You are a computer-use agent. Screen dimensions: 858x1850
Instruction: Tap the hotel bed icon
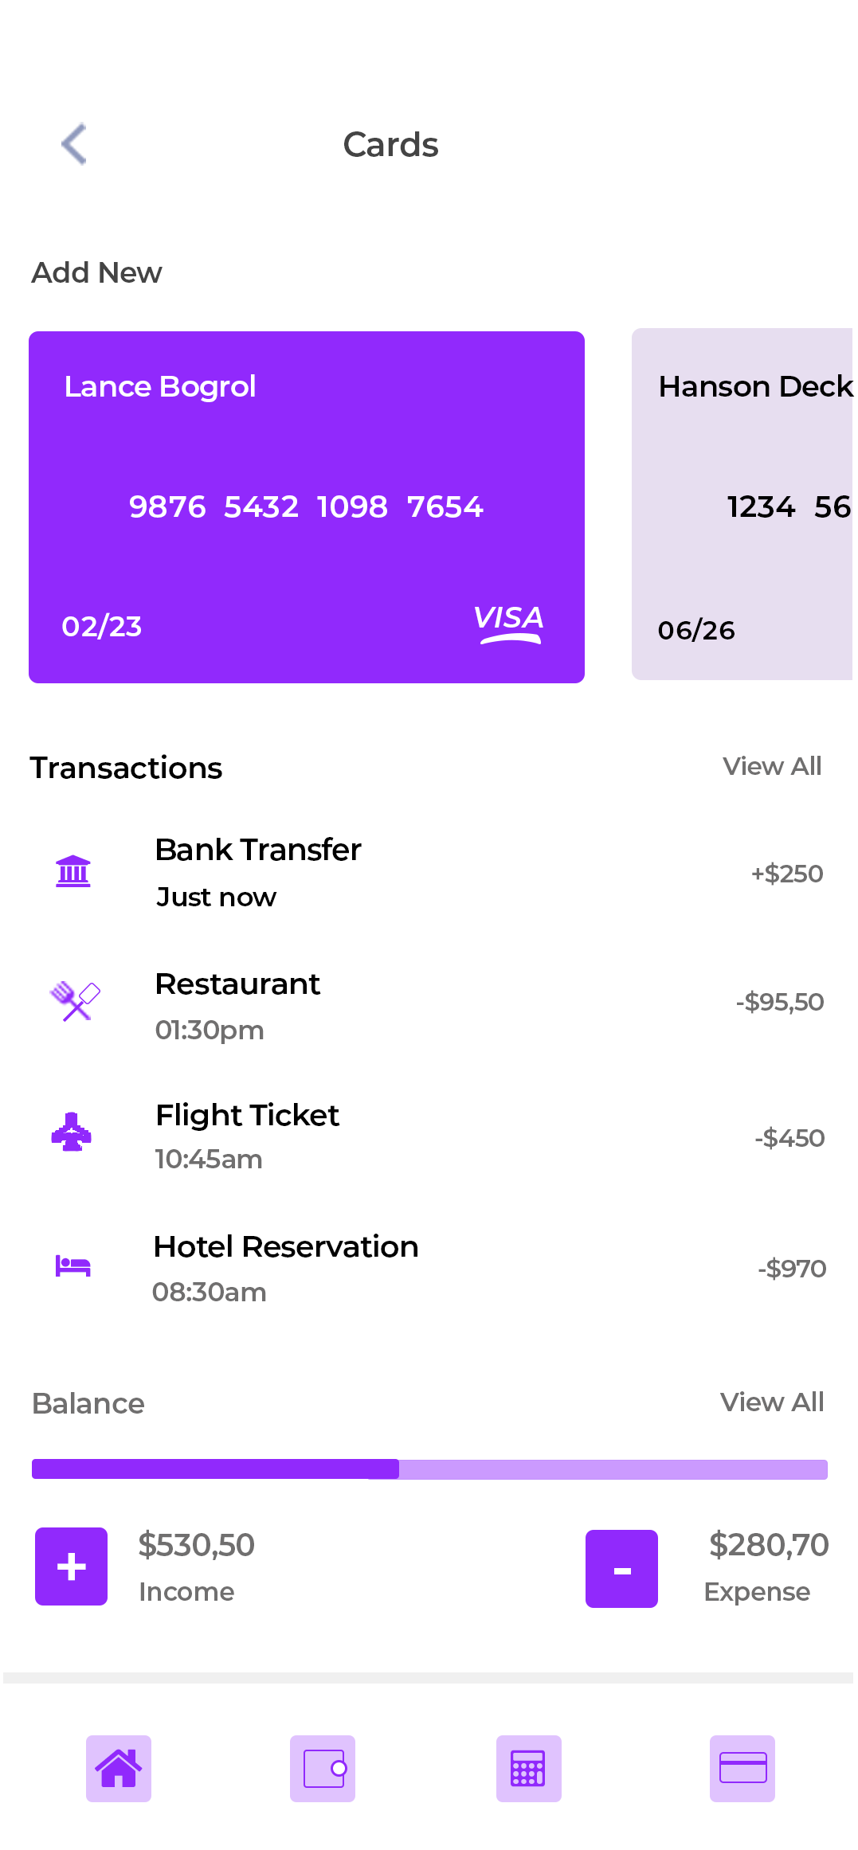point(72,1265)
